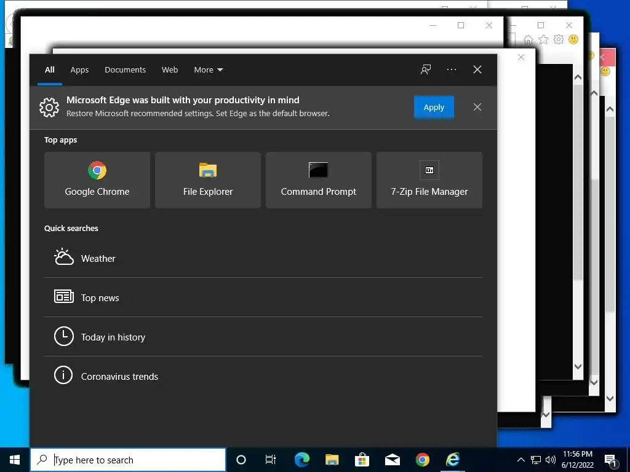Click the smiley feedback icon in Internet Explorer
The image size is (630, 472).
(x=574, y=39)
